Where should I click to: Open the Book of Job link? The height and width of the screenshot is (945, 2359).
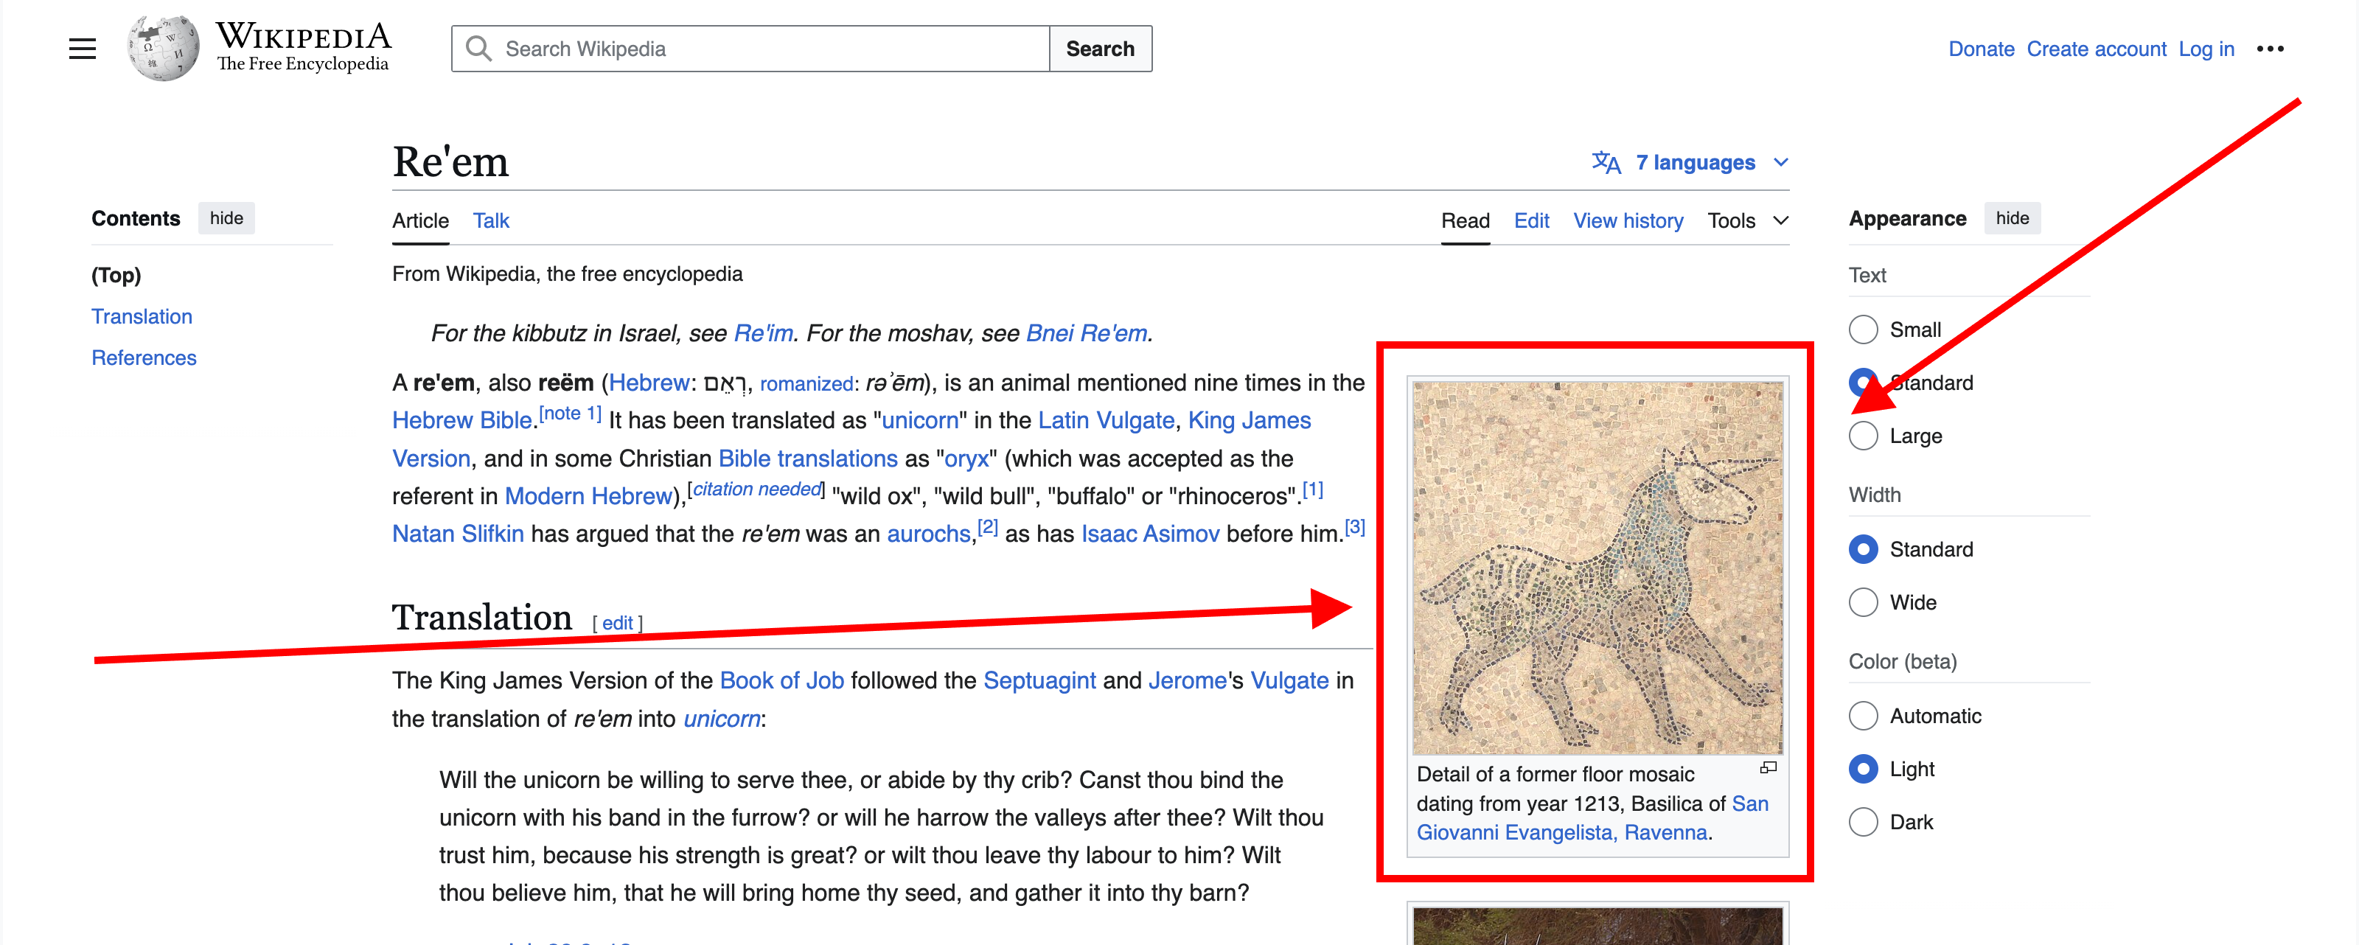pos(781,680)
